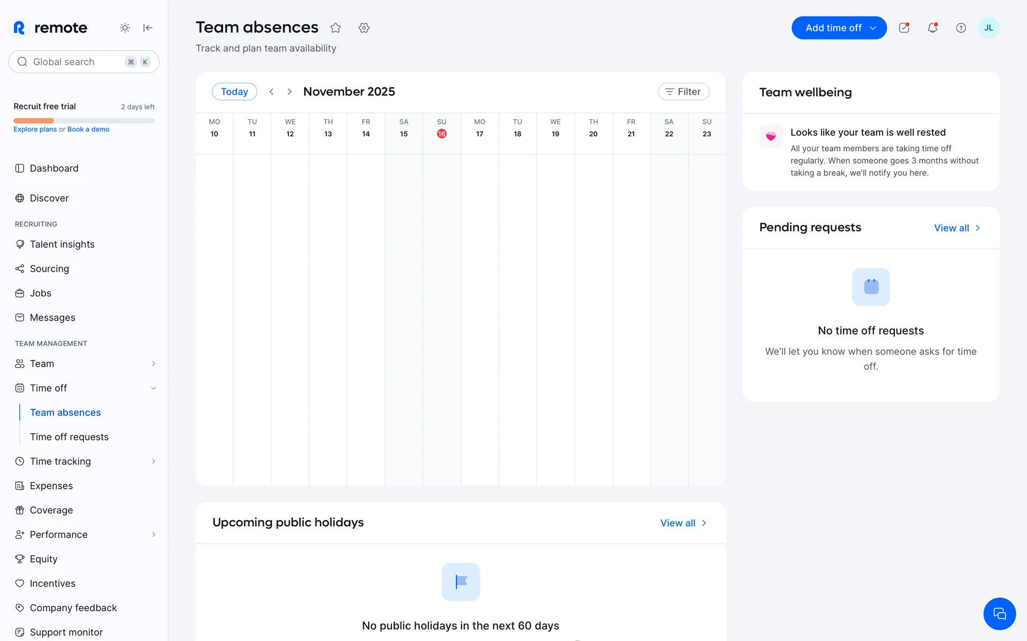Go to the Dashboard page
Screen dimensions: 1027x641
(x=54, y=168)
